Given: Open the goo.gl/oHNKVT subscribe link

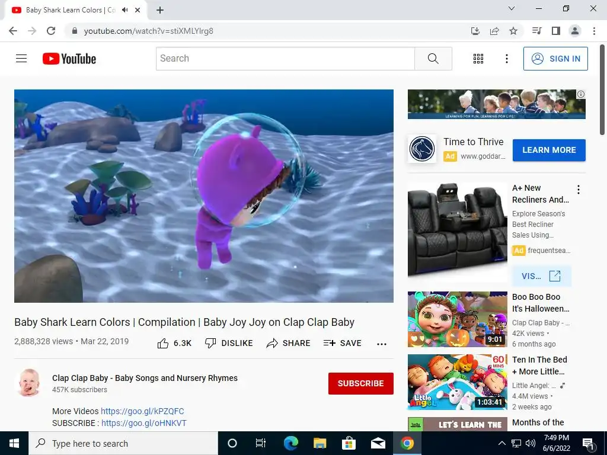Looking at the screenshot, I should coord(144,423).
